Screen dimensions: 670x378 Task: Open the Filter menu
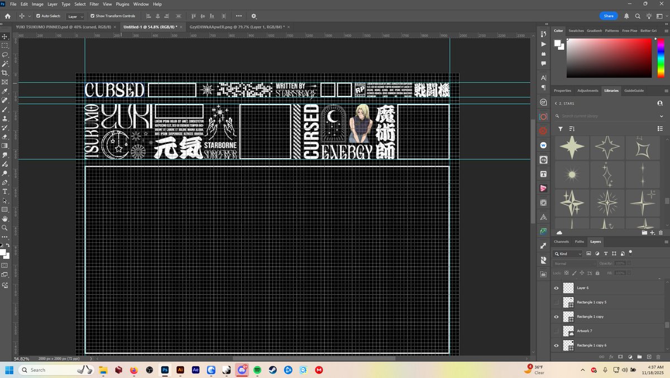point(94,4)
